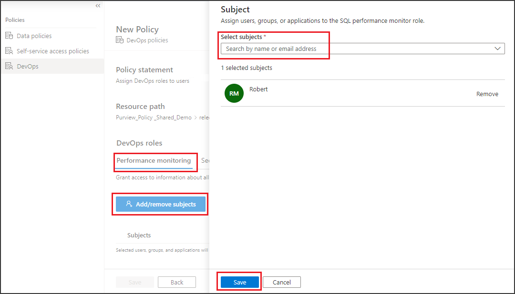Viewport: 515px width, 294px height.
Task: Click the Add/remove subjects button
Action: tap(160, 204)
